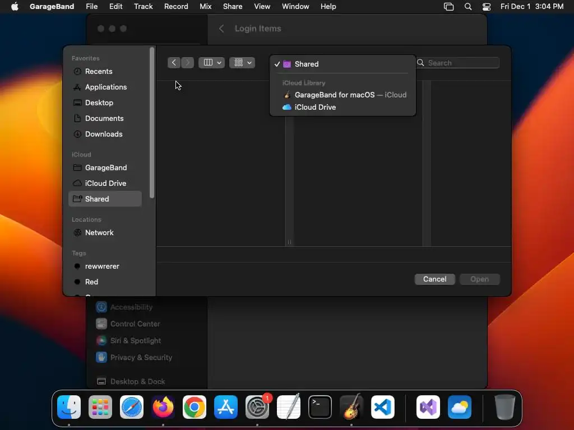574x430 pixels.
Task: Go forward in the file dialog
Action: tap(187, 63)
